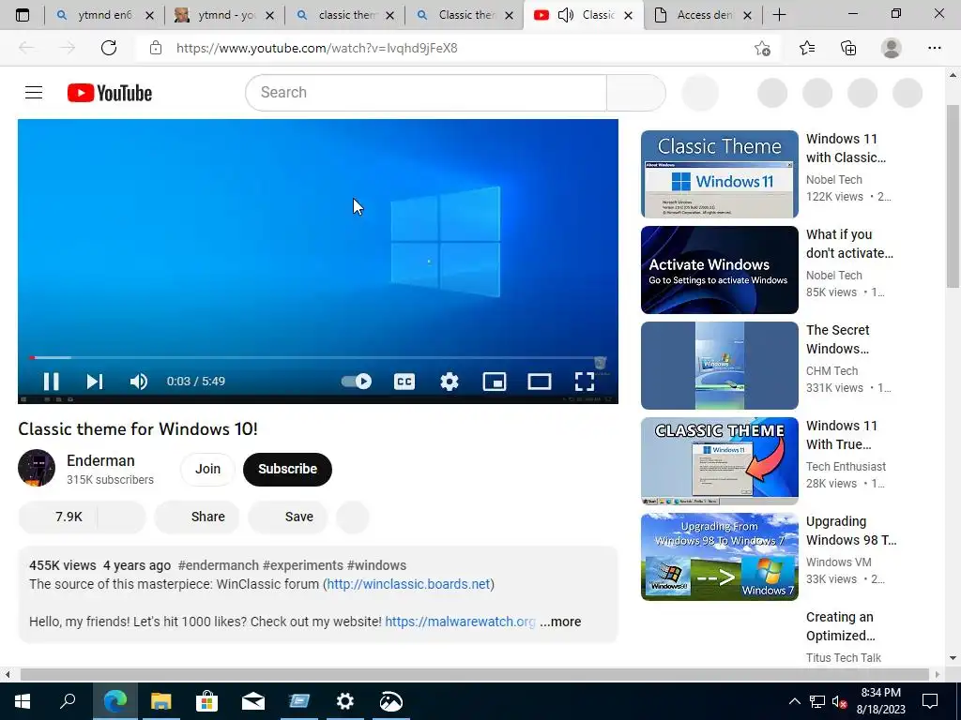Save video to playlist

[x=288, y=517]
